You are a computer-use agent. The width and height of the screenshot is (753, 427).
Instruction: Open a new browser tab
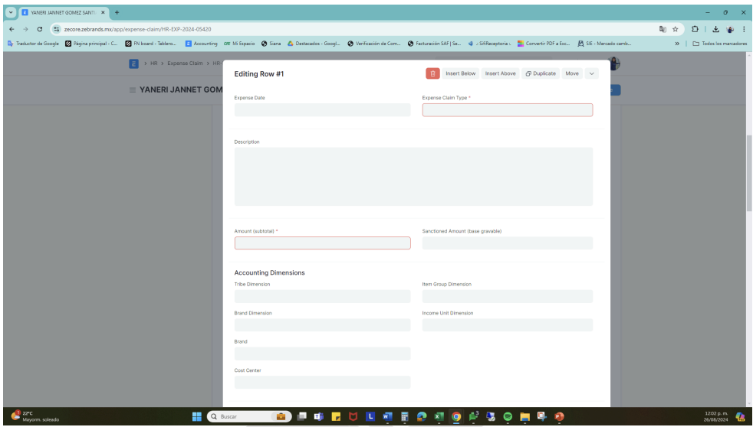coord(117,12)
